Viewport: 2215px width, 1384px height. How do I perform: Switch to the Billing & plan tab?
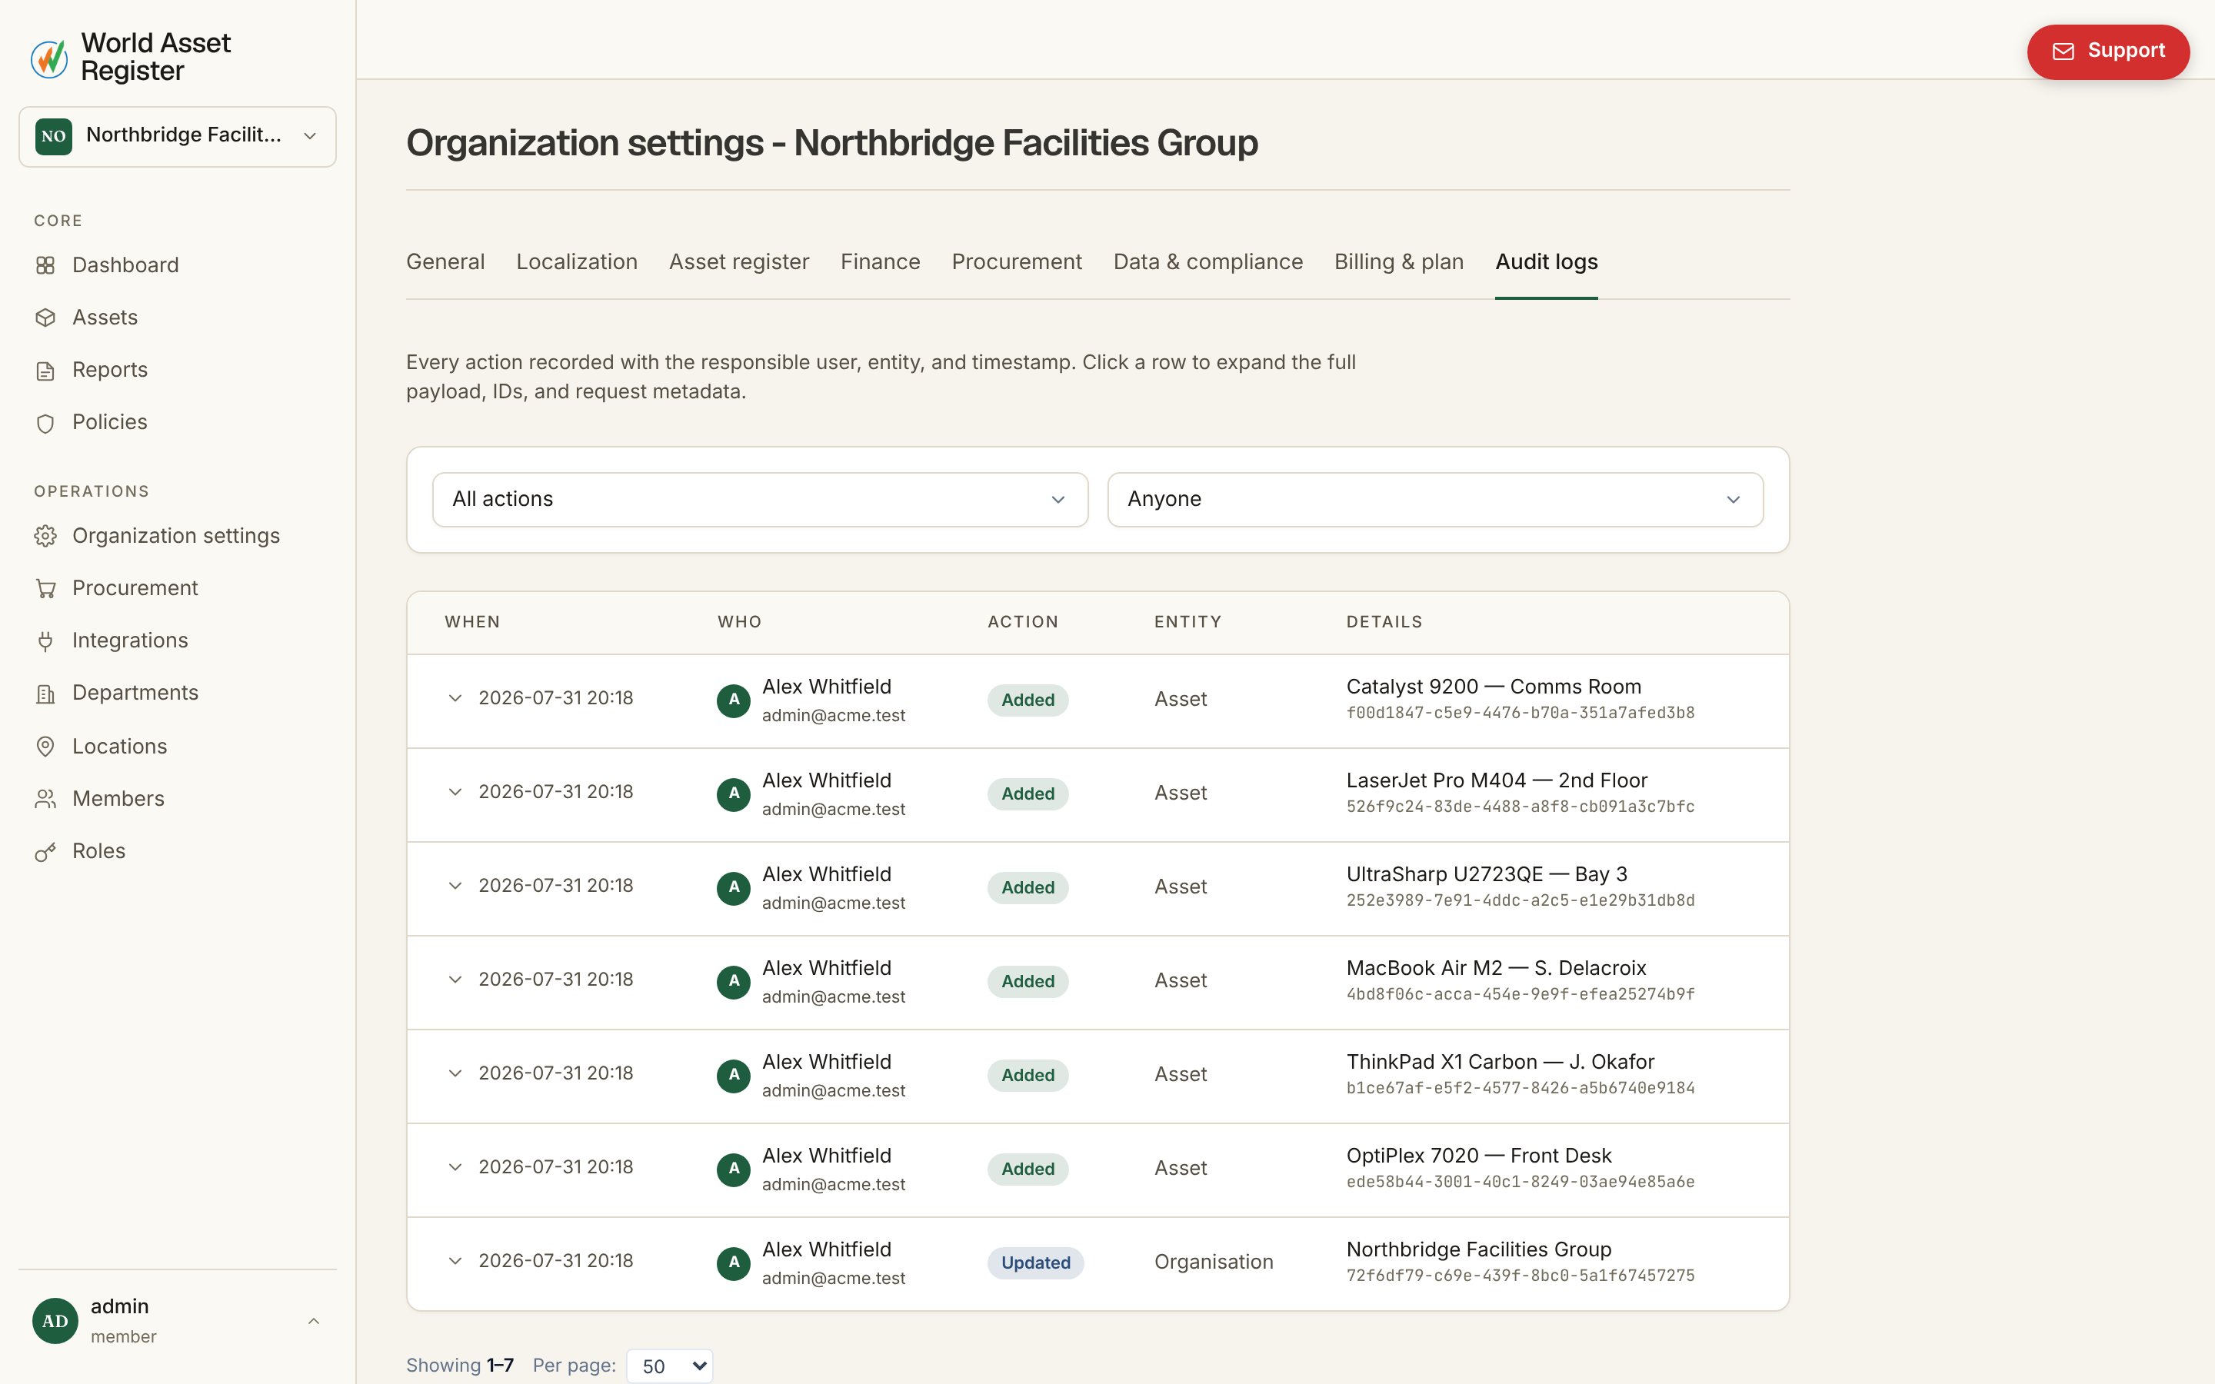[x=1398, y=261]
